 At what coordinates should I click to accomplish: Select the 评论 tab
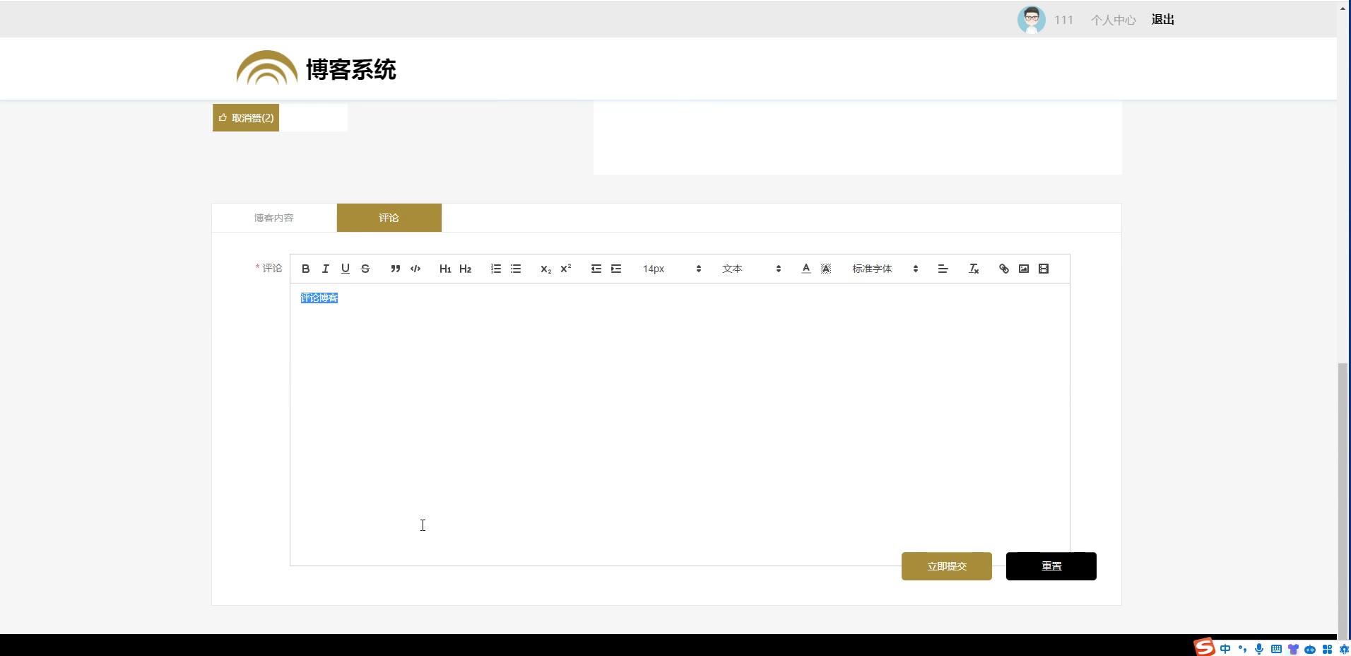[389, 218]
